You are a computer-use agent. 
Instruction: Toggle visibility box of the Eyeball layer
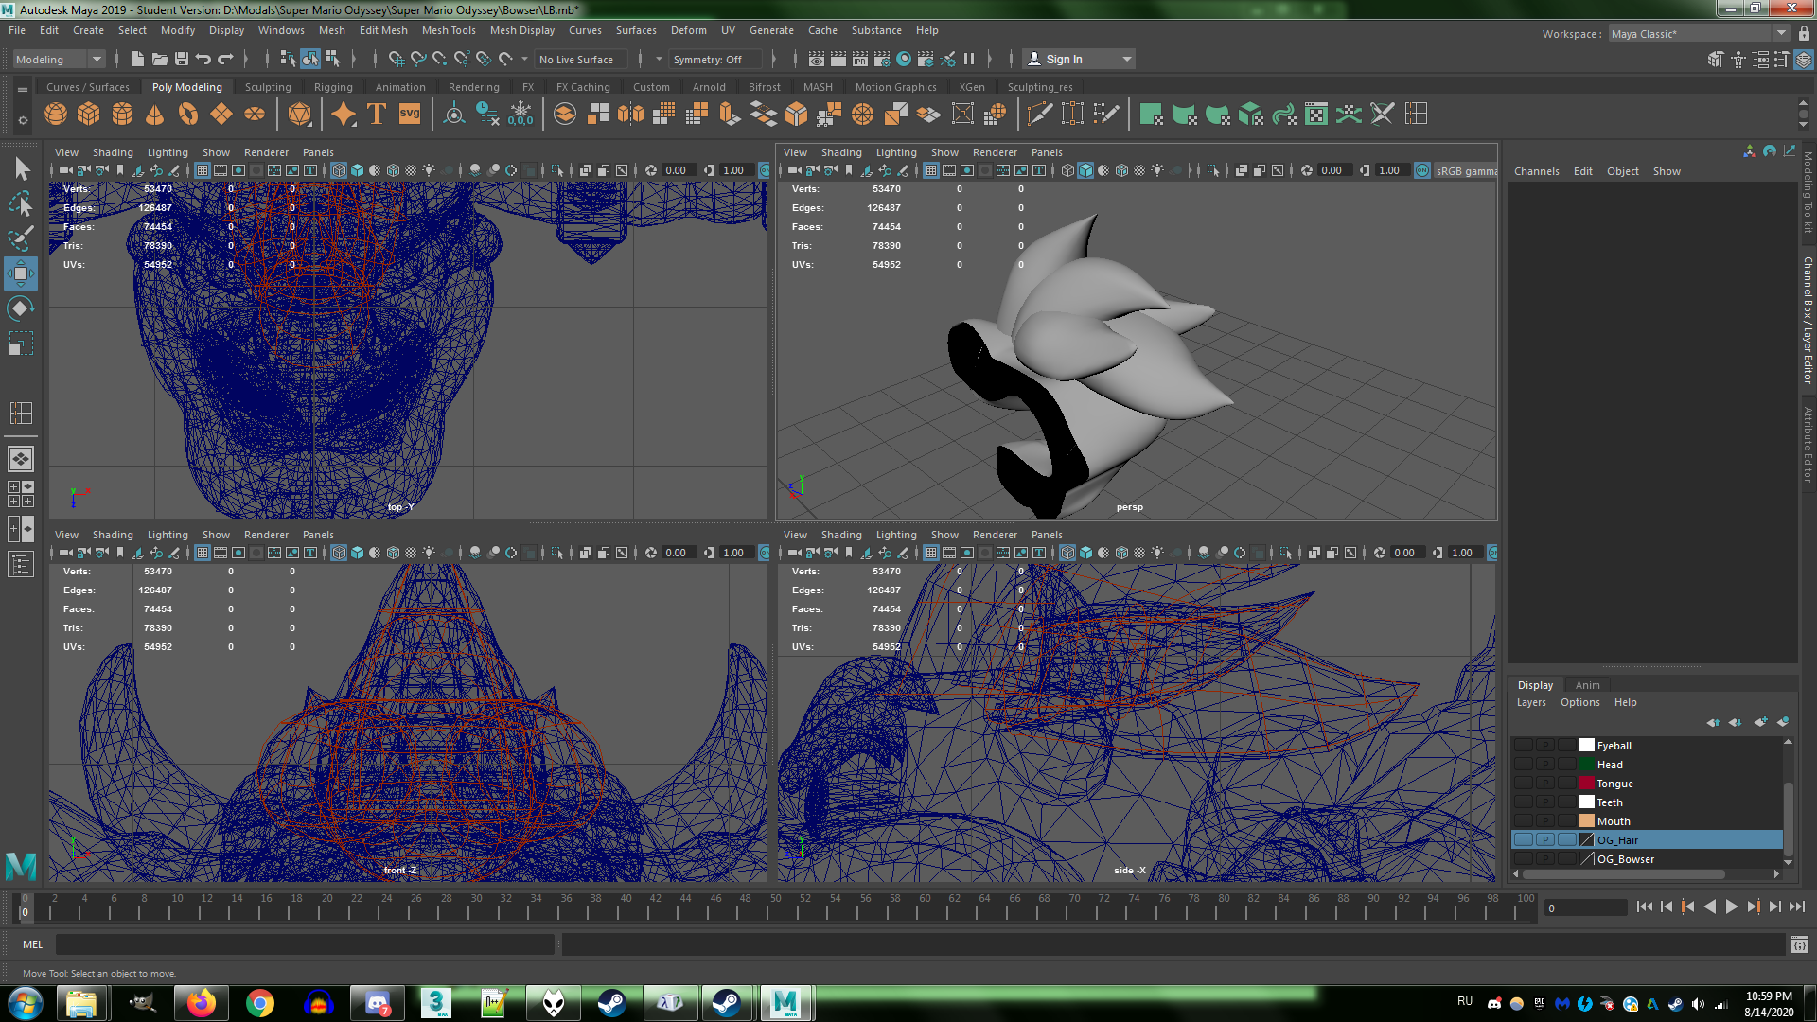(1523, 746)
